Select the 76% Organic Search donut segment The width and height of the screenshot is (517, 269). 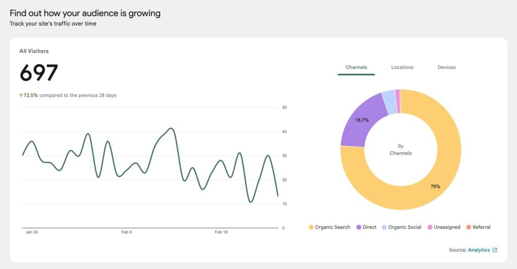coord(435,186)
